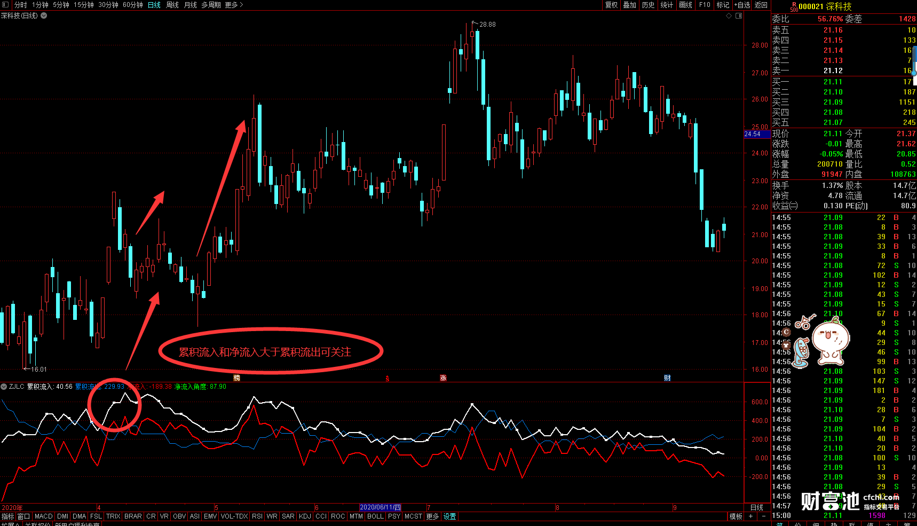917x526 pixels.
Task: Click the panel layout icon above chart
Action: coord(739,16)
